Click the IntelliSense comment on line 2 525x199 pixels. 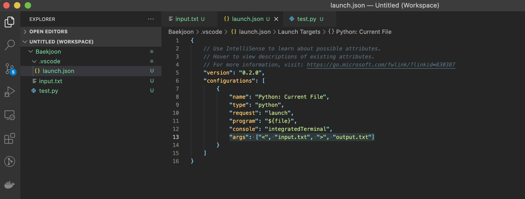[x=292, y=49]
